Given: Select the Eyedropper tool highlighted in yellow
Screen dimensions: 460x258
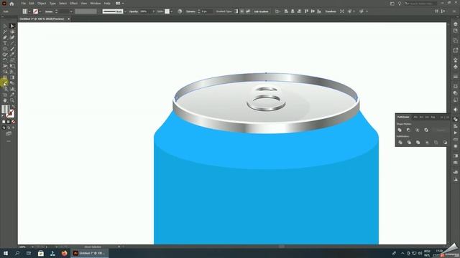Looking at the screenshot, I should 5,83.
